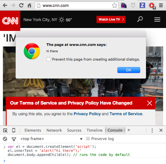The image size is (166, 164).
Task: Bookmark the page with the star icon
Action: pos(114,5)
